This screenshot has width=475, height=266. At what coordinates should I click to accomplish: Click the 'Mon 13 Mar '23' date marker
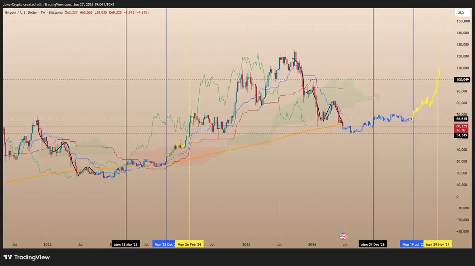(126, 245)
